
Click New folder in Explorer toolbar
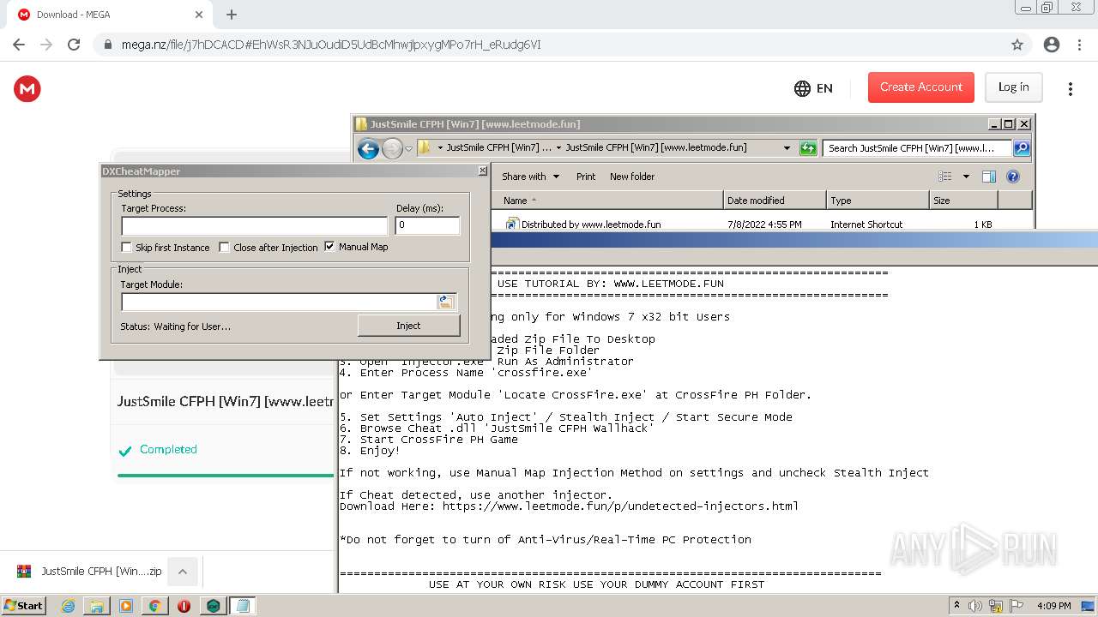[632, 177]
